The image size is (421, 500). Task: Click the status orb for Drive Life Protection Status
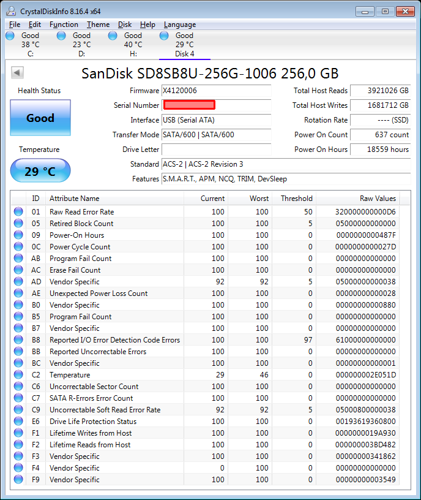click(x=18, y=422)
